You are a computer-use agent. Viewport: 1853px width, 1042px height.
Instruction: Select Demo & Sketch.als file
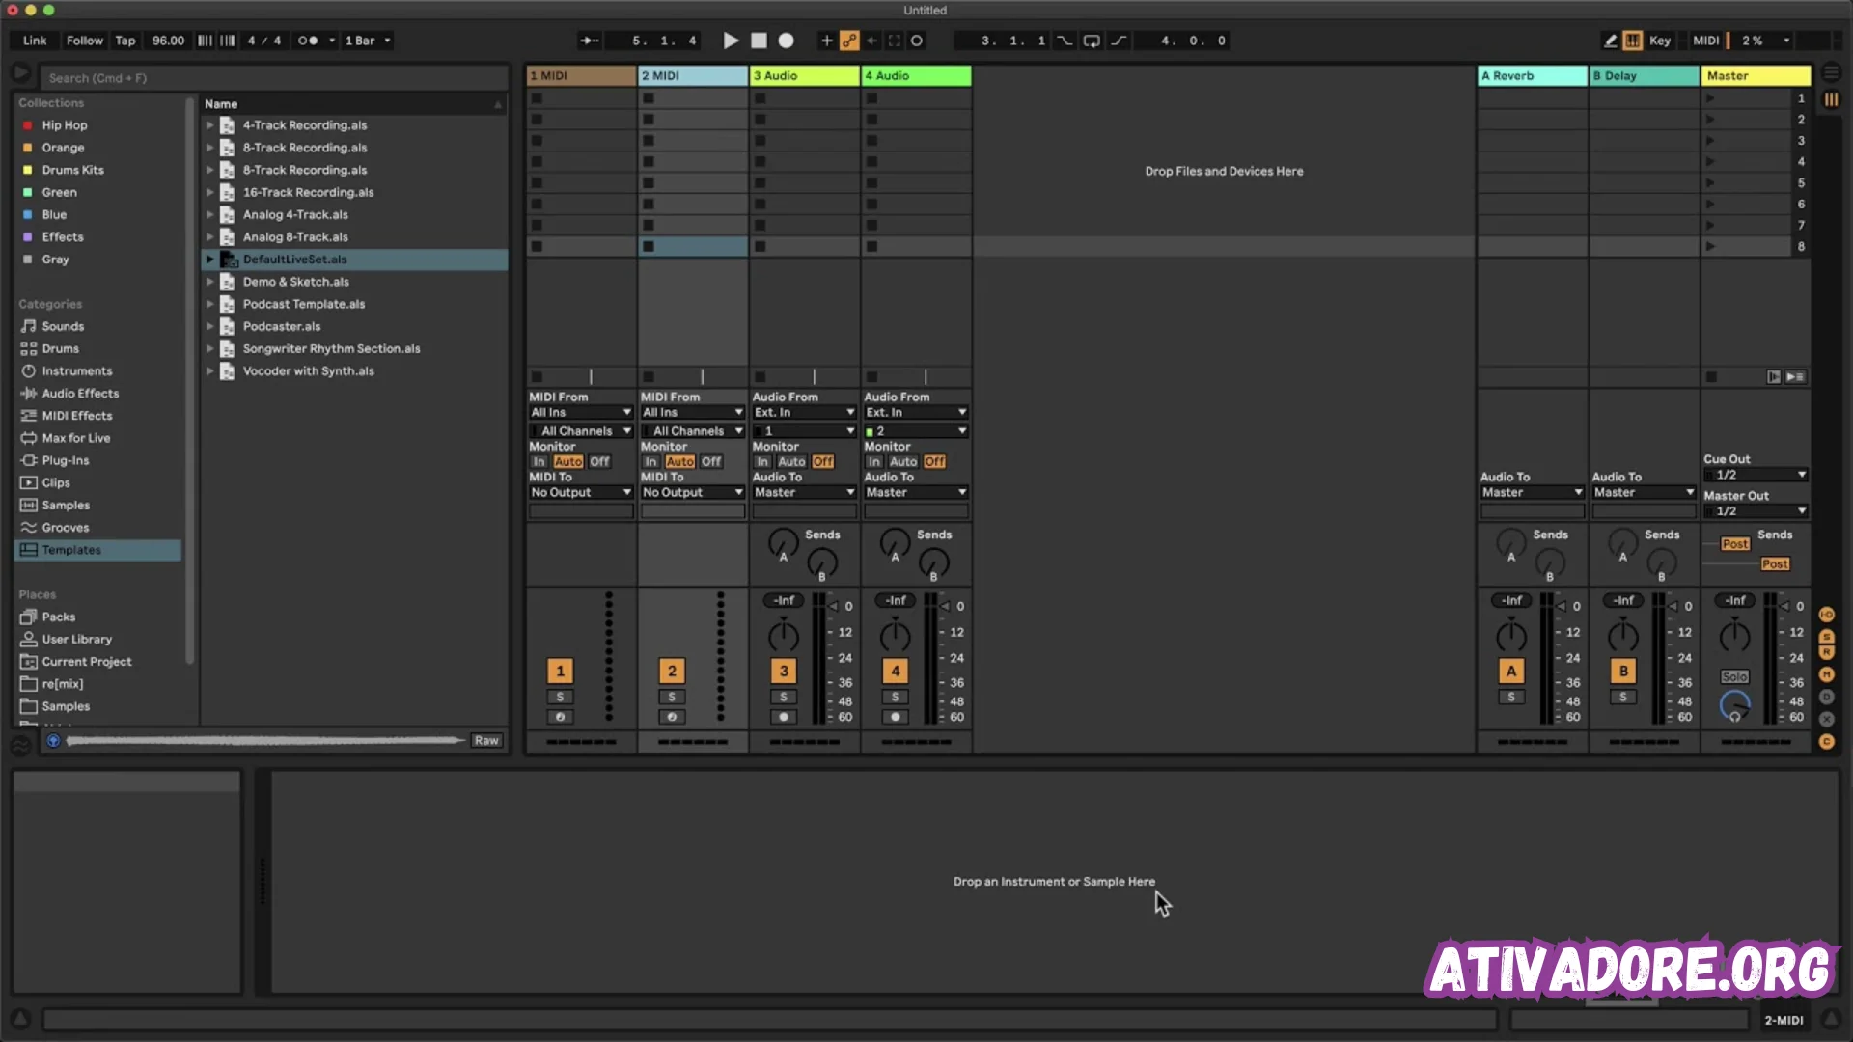coord(295,282)
